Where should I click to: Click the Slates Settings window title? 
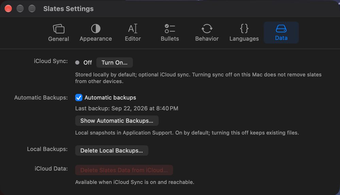tap(68, 9)
